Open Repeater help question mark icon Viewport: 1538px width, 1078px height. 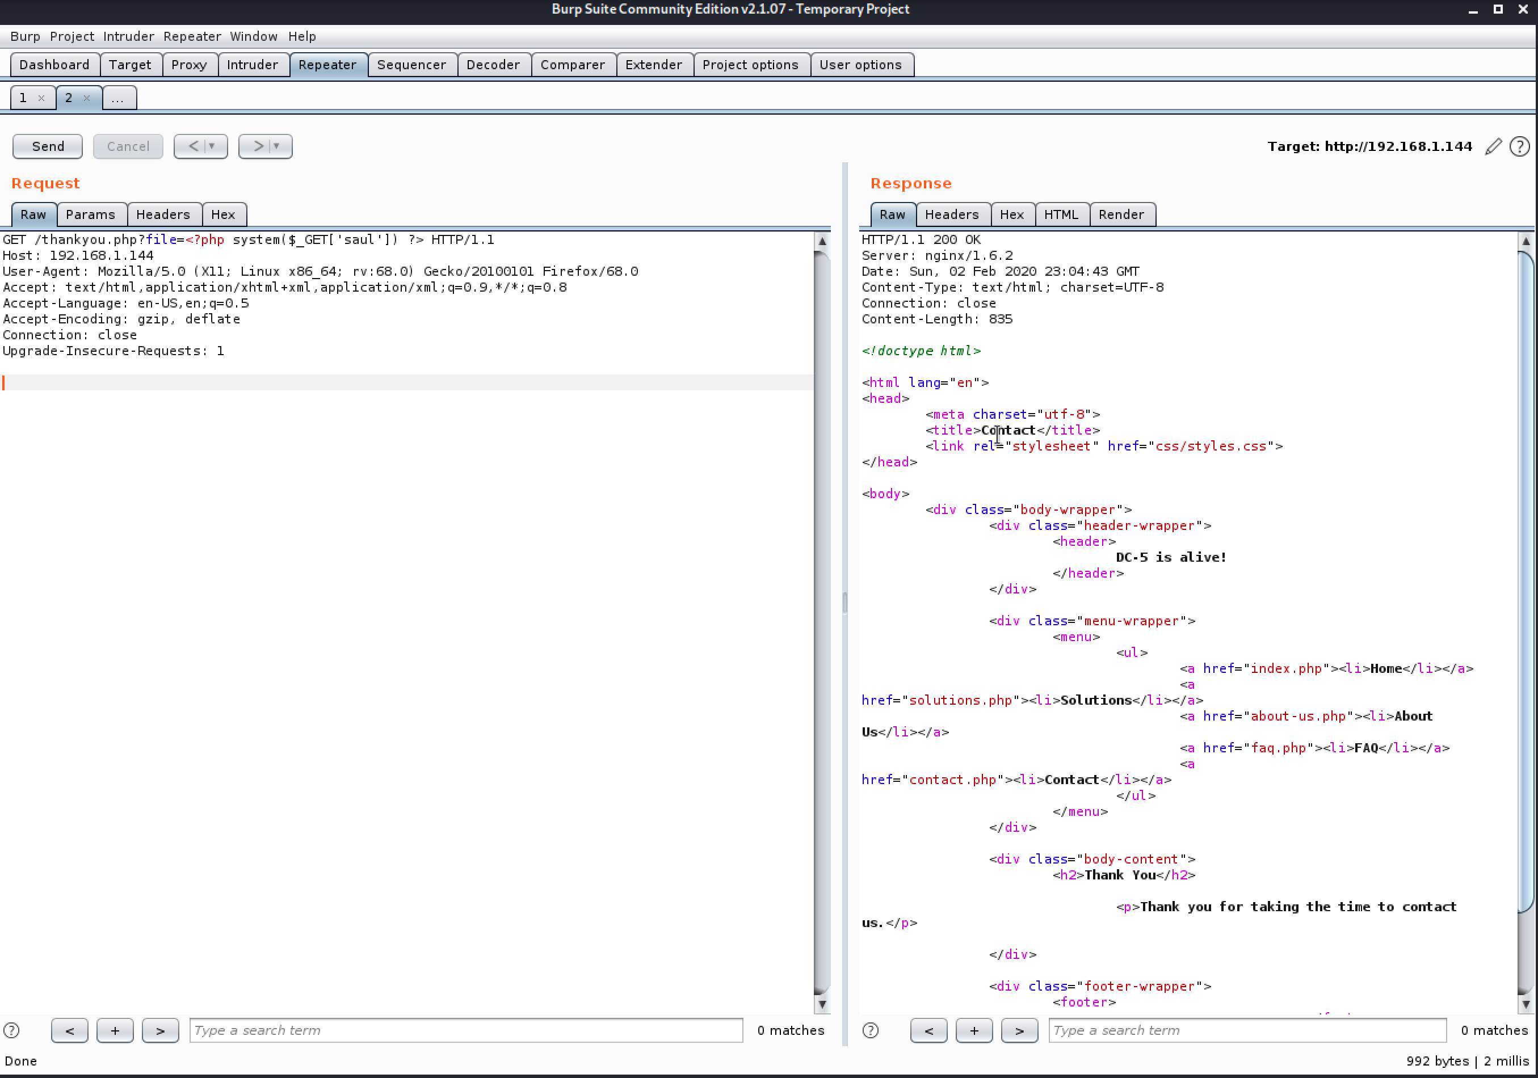pos(1519,146)
